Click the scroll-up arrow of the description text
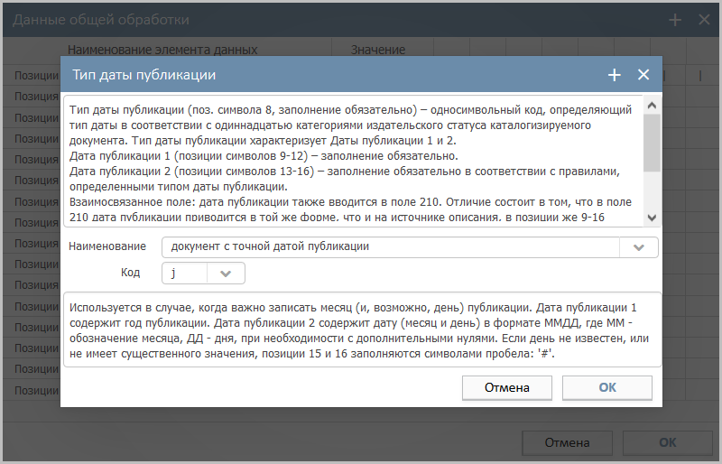The image size is (722, 464). tap(652, 105)
